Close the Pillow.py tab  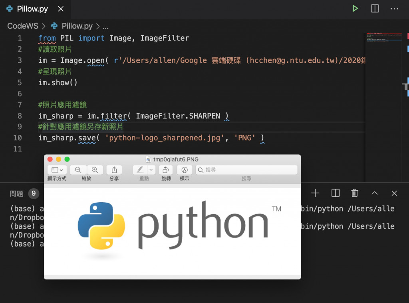61,9
